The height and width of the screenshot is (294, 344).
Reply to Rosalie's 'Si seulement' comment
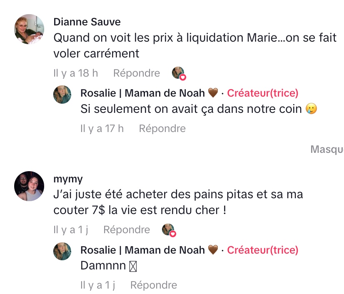coord(162,129)
